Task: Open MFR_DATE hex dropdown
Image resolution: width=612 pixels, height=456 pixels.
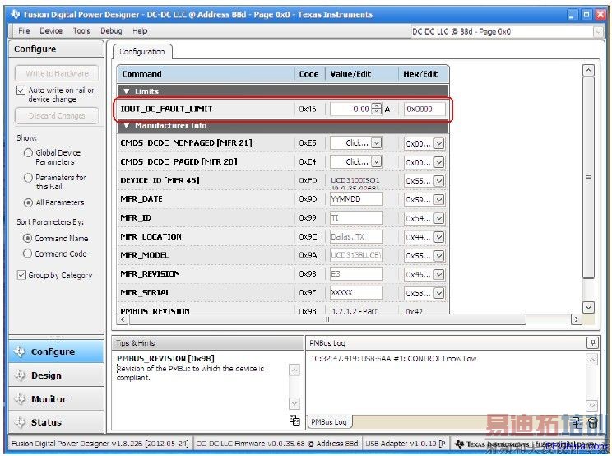Action: tap(439, 199)
